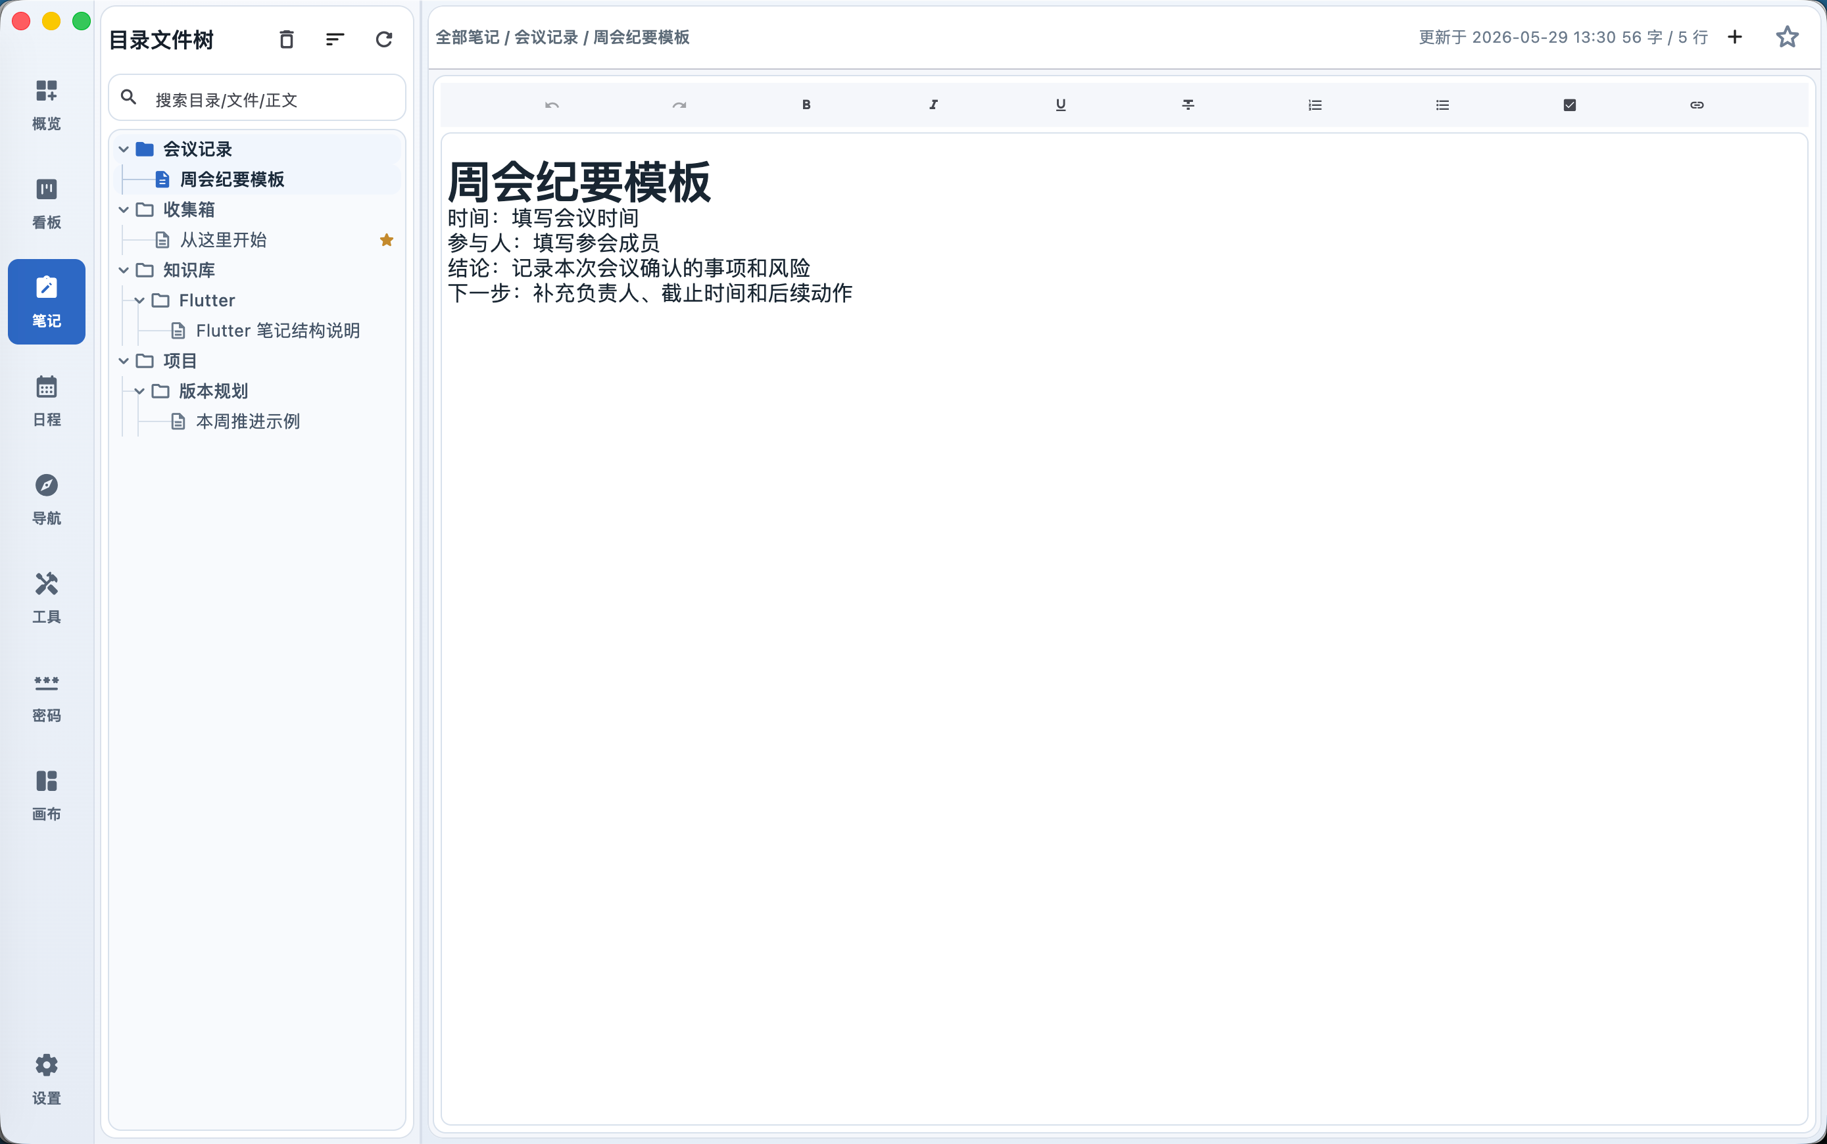
Task: Open the 日程 calendar section
Action: pos(46,400)
